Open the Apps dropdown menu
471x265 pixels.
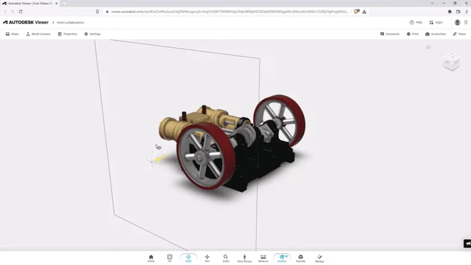click(436, 22)
